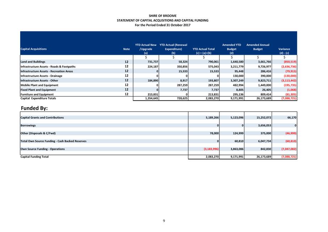This screenshot has width=328, height=232.
Task: Click the 'Variance' column header
Action: tap(284, 49)
